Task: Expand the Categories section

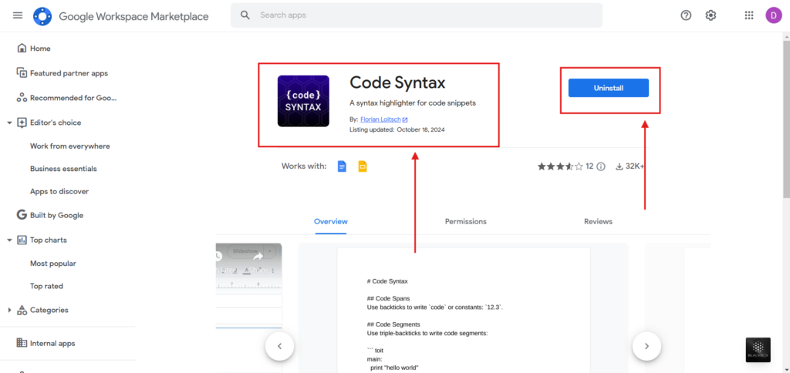Action: click(x=9, y=310)
